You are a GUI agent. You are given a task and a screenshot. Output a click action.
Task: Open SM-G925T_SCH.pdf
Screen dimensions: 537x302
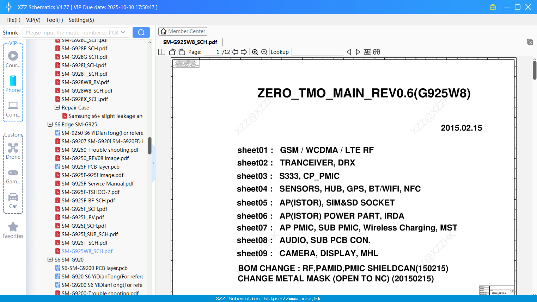85,243
